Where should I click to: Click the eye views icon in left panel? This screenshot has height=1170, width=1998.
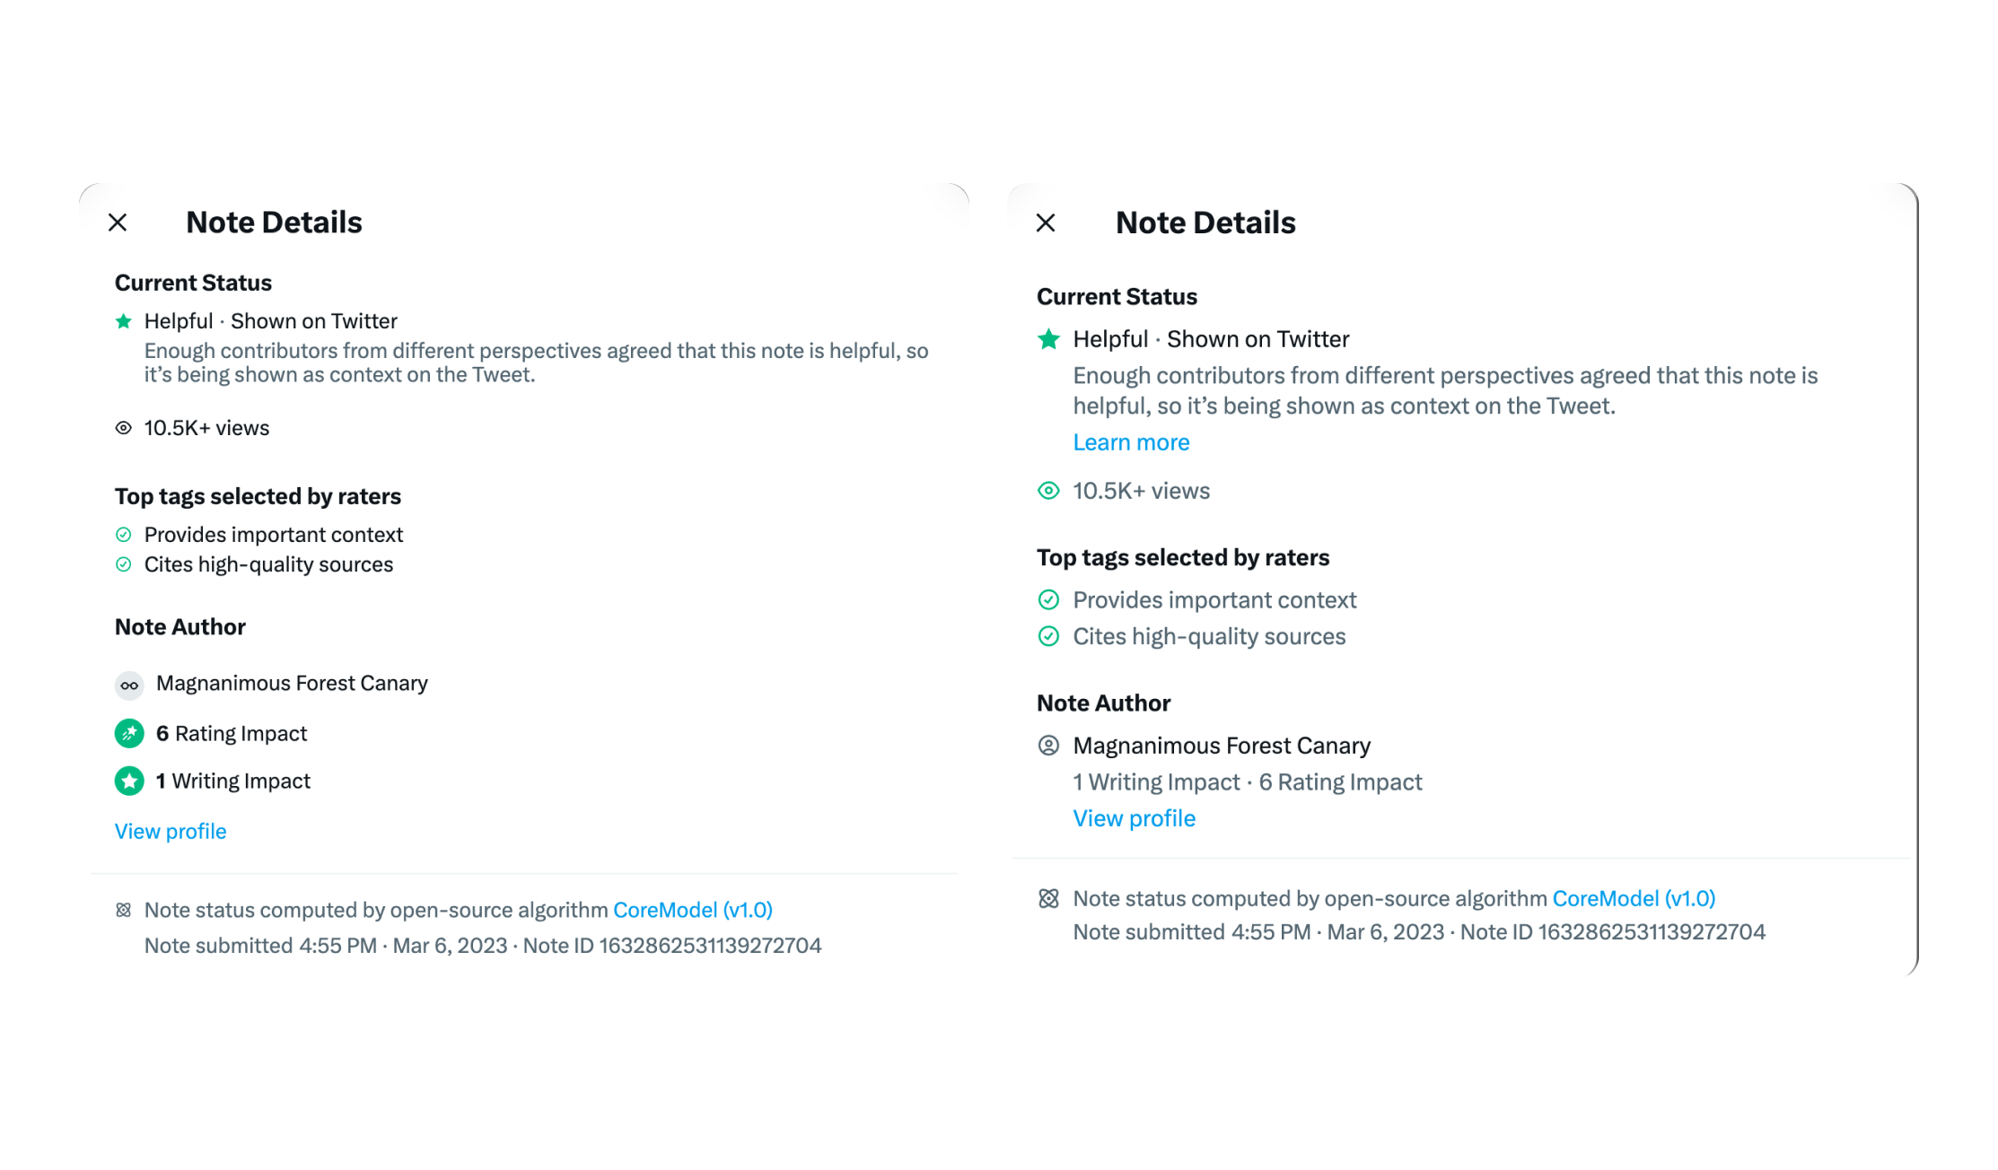pos(124,428)
